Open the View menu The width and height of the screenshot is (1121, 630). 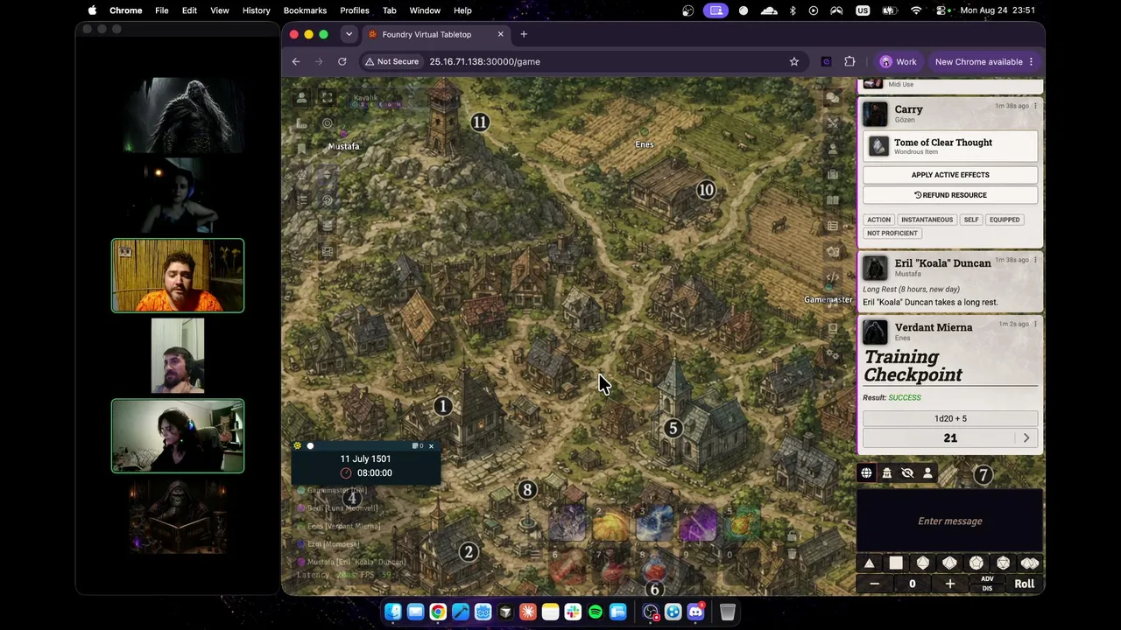tap(220, 10)
